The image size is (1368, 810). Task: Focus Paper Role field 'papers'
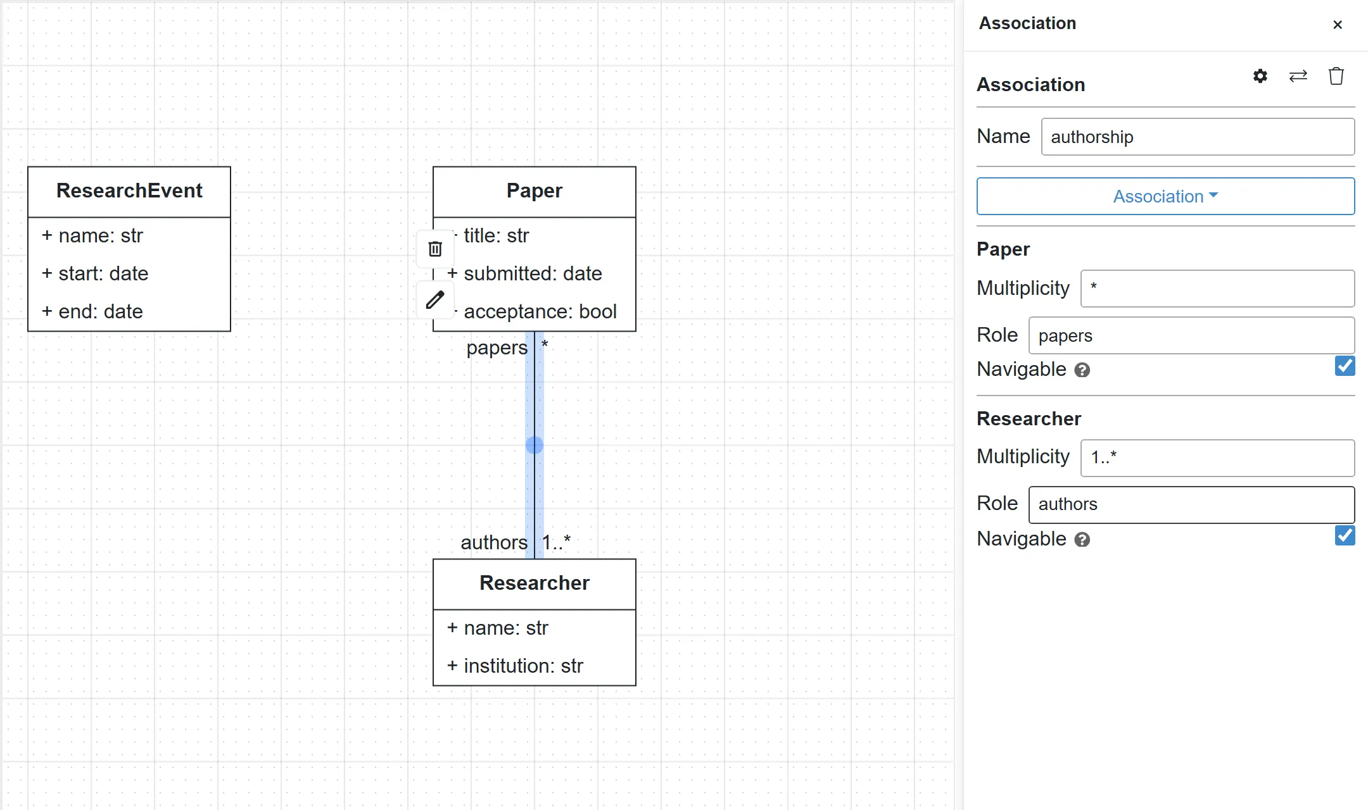point(1191,335)
